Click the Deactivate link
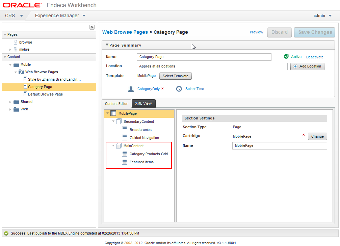340x246 pixels. (315, 57)
